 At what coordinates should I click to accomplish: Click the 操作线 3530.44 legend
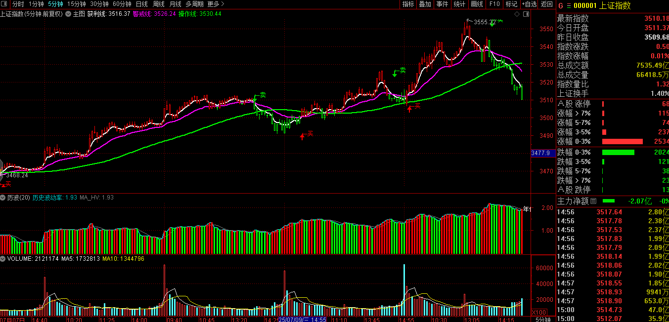(x=200, y=14)
